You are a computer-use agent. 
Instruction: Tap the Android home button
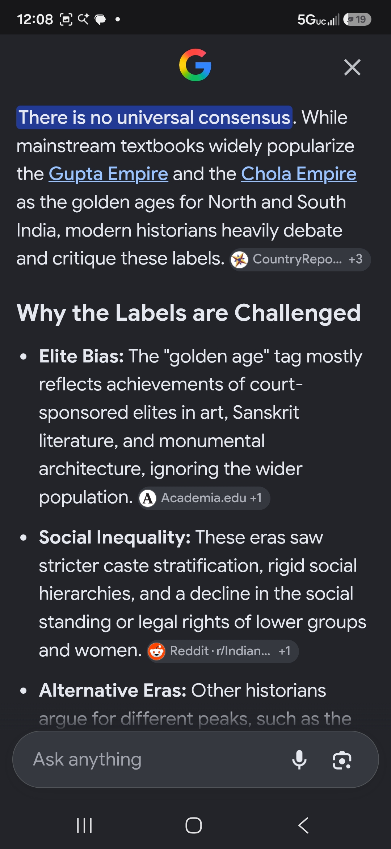click(194, 825)
